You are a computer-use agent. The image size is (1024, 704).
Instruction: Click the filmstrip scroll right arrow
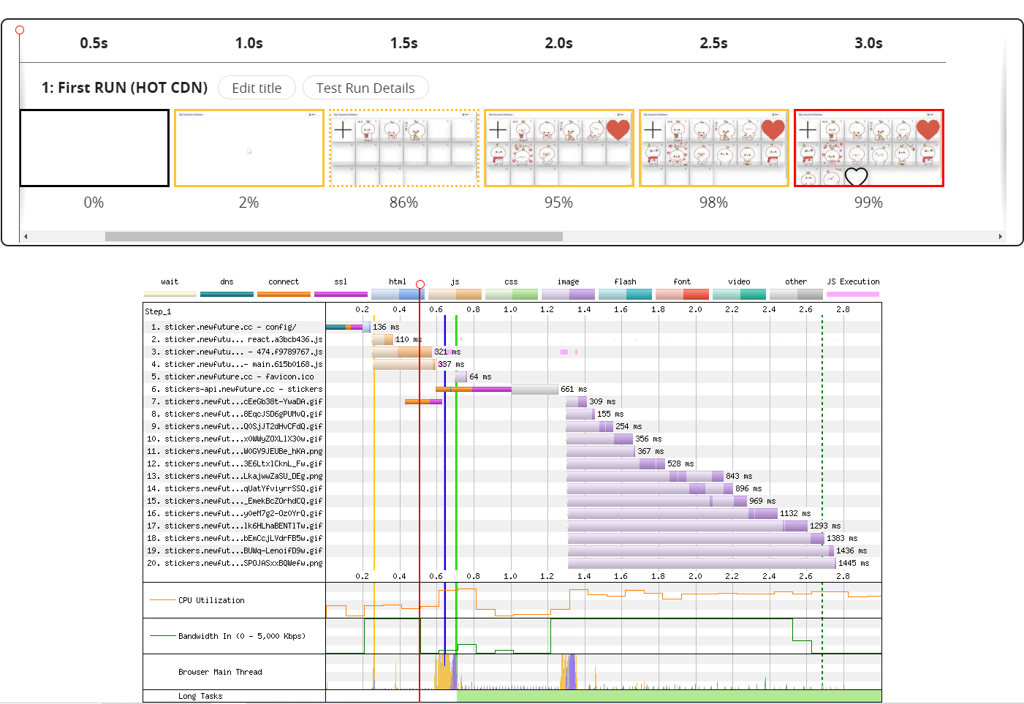tap(1001, 236)
